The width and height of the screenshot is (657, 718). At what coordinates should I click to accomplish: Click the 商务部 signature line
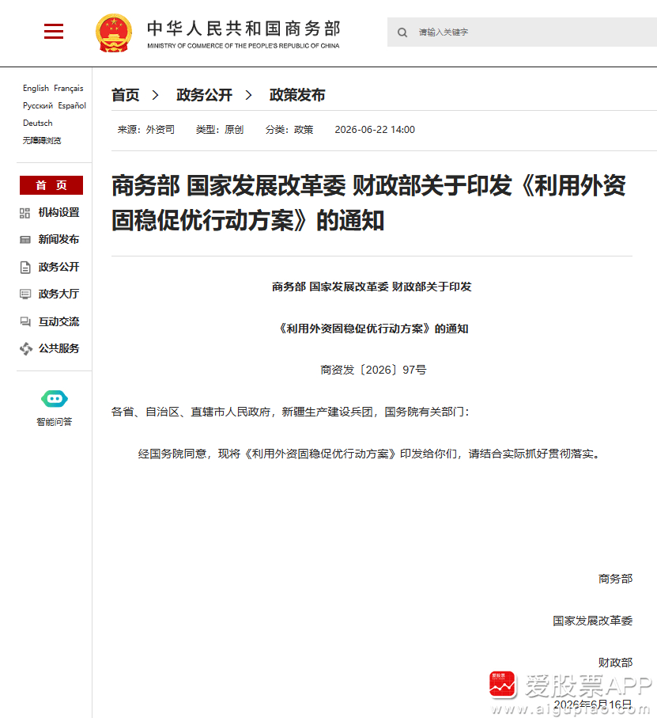pyautogui.click(x=615, y=579)
